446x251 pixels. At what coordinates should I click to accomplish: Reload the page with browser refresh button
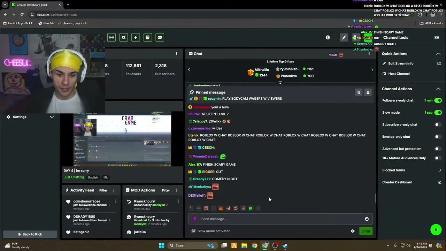coord(22,15)
